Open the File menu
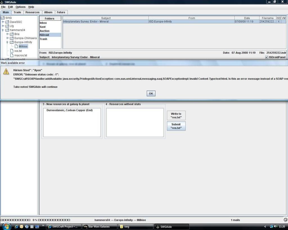The width and height of the screenshot is (288, 230). click(x=3, y=7)
